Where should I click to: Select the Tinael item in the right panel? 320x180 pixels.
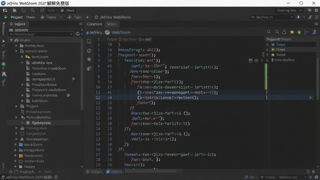pyautogui.click(x=280, y=45)
